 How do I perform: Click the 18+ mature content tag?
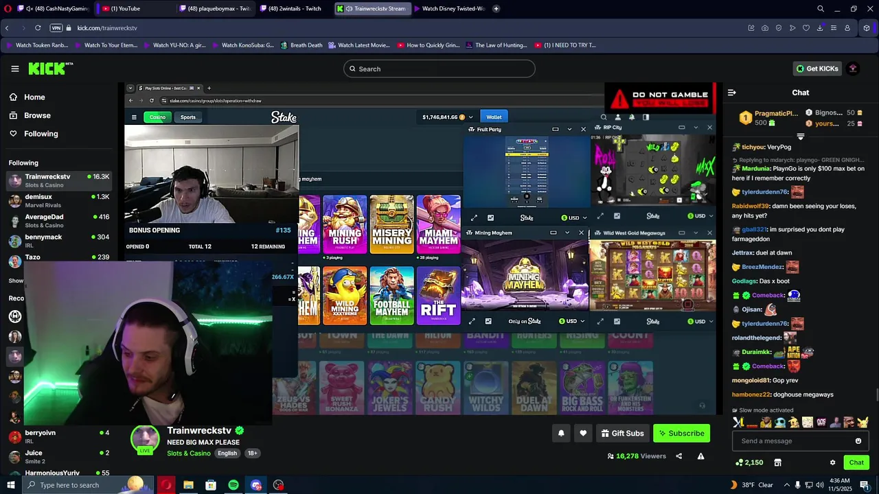coord(252,454)
